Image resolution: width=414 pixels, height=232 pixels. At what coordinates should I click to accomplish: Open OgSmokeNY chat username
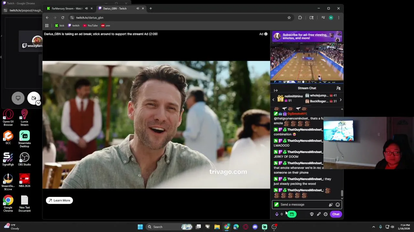tap(297, 114)
